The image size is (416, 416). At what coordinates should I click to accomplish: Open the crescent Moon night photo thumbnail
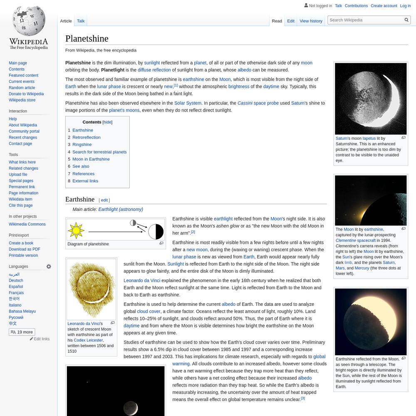coord(116,391)
